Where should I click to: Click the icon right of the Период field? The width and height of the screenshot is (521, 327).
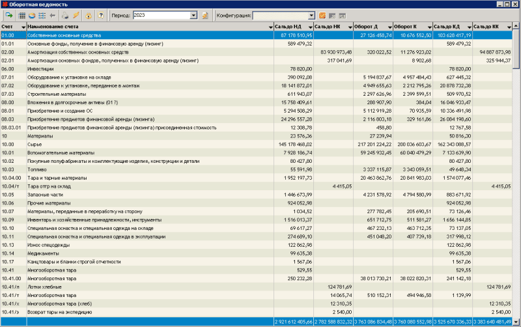205,14
